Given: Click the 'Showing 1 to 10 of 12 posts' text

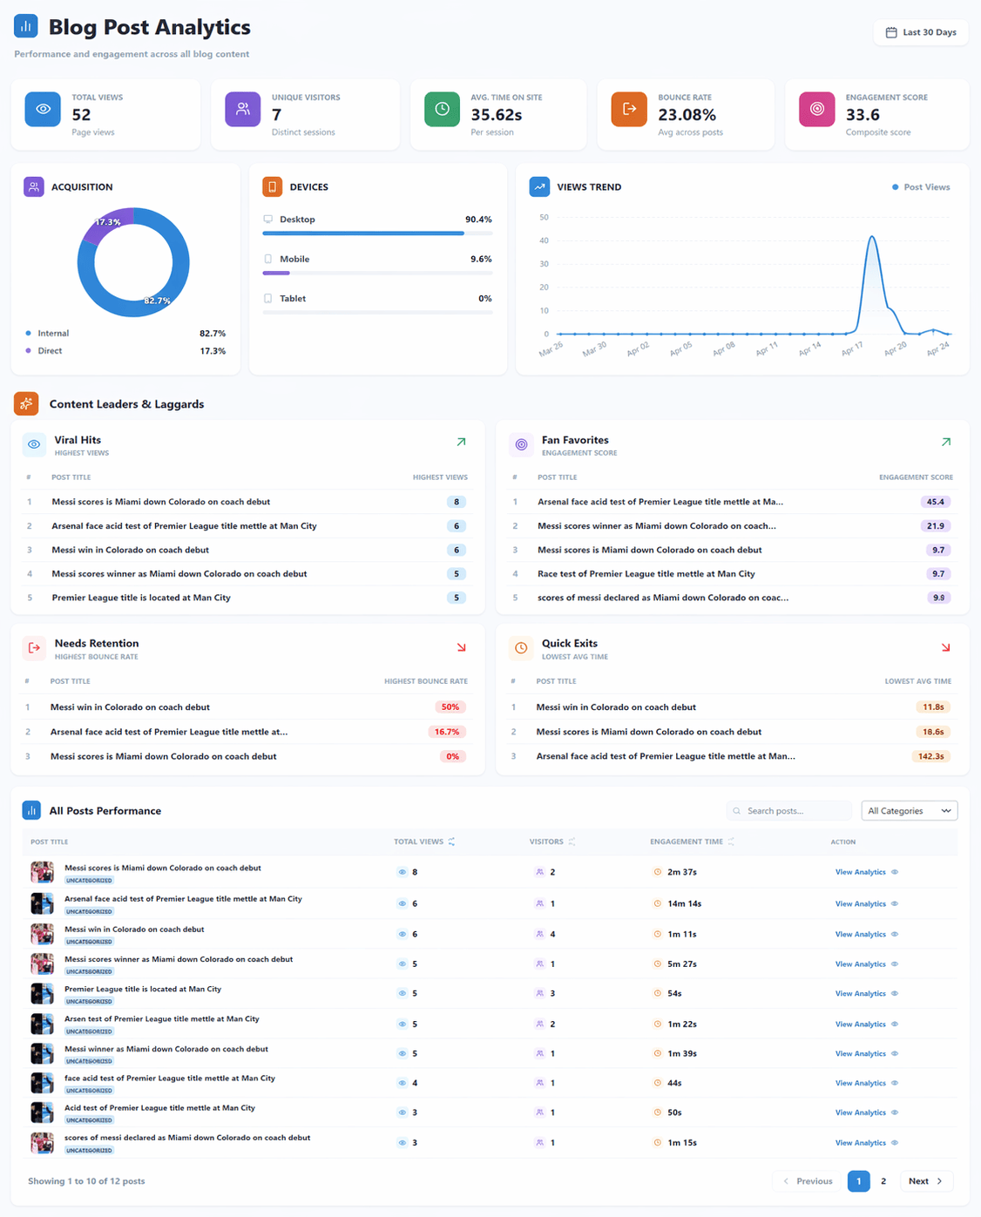Looking at the screenshot, I should (86, 1181).
